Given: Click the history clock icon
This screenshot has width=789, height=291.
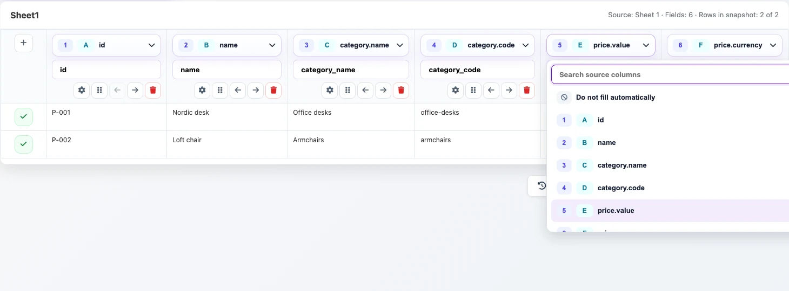Looking at the screenshot, I should click(x=541, y=186).
